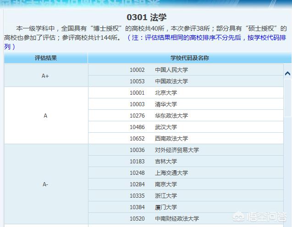Click the 浙江大学 entry
This screenshot has width=292, height=227.
[165, 196]
